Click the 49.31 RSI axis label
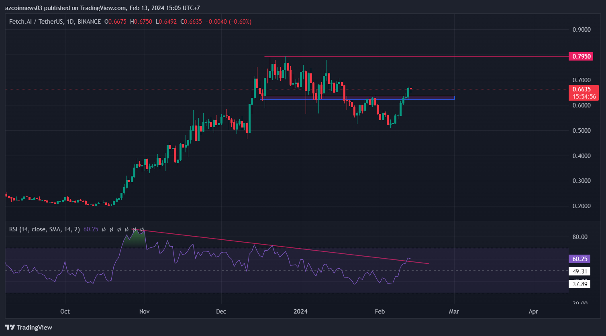This screenshot has width=606, height=336. point(579,271)
